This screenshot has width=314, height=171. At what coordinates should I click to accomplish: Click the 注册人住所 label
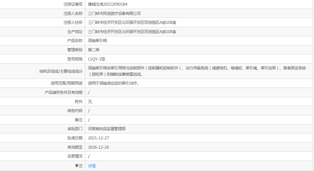(73, 22)
